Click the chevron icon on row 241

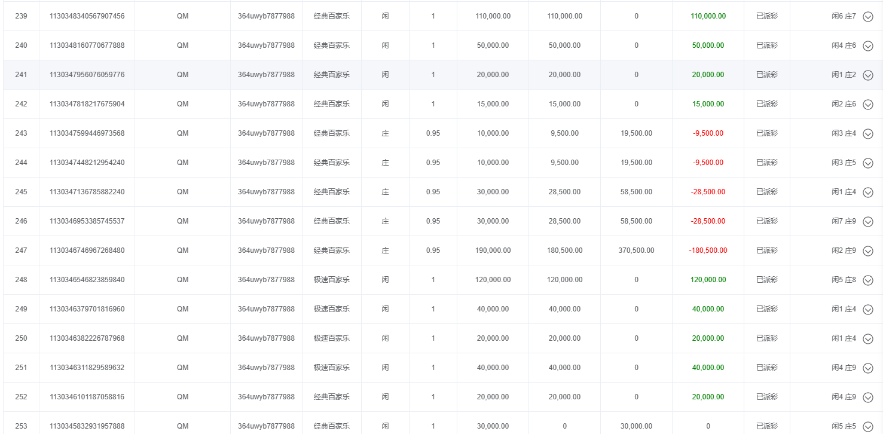(x=868, y=75)
